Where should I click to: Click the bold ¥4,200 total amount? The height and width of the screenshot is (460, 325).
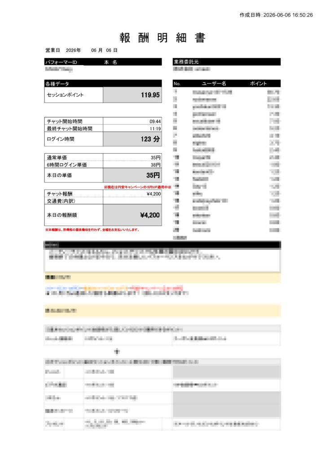150,215
